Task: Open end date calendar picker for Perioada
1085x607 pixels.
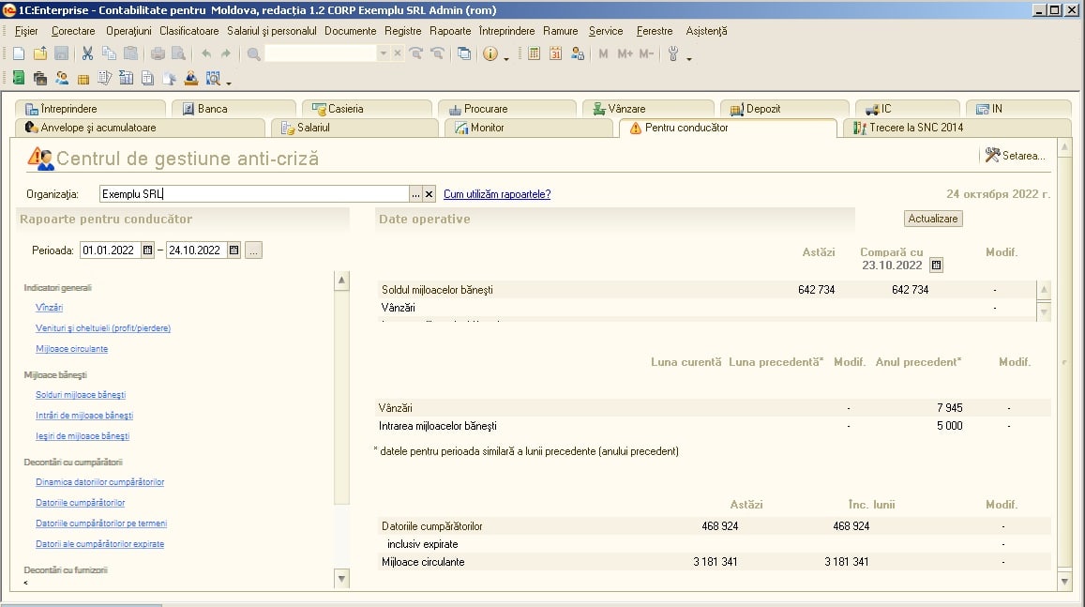Action: click(234, 250)
